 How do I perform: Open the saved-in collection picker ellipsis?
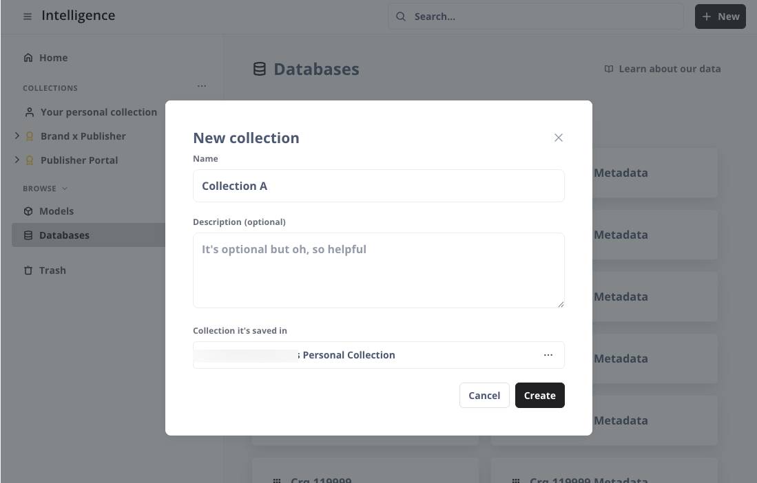pos(548,355)
